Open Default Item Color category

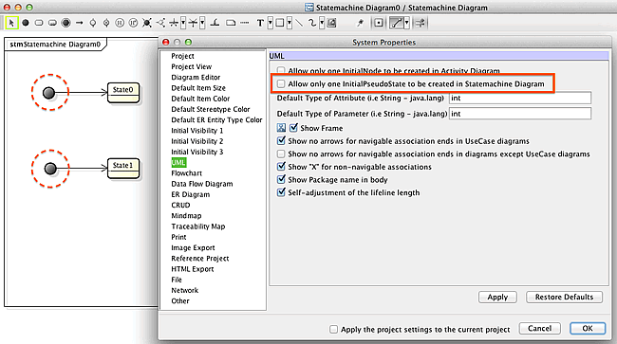[200, 99]
